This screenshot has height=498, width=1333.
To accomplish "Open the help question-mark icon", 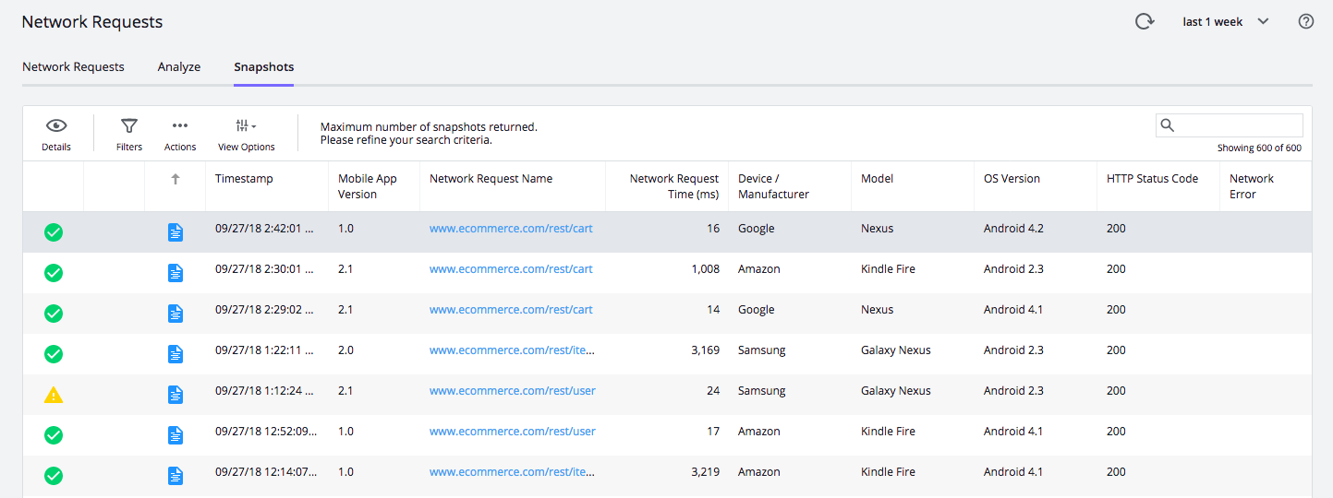I will (1306, 21).
